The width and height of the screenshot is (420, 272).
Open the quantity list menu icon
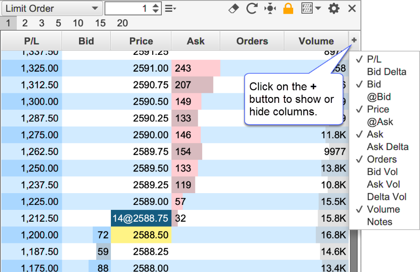(170, 9)
